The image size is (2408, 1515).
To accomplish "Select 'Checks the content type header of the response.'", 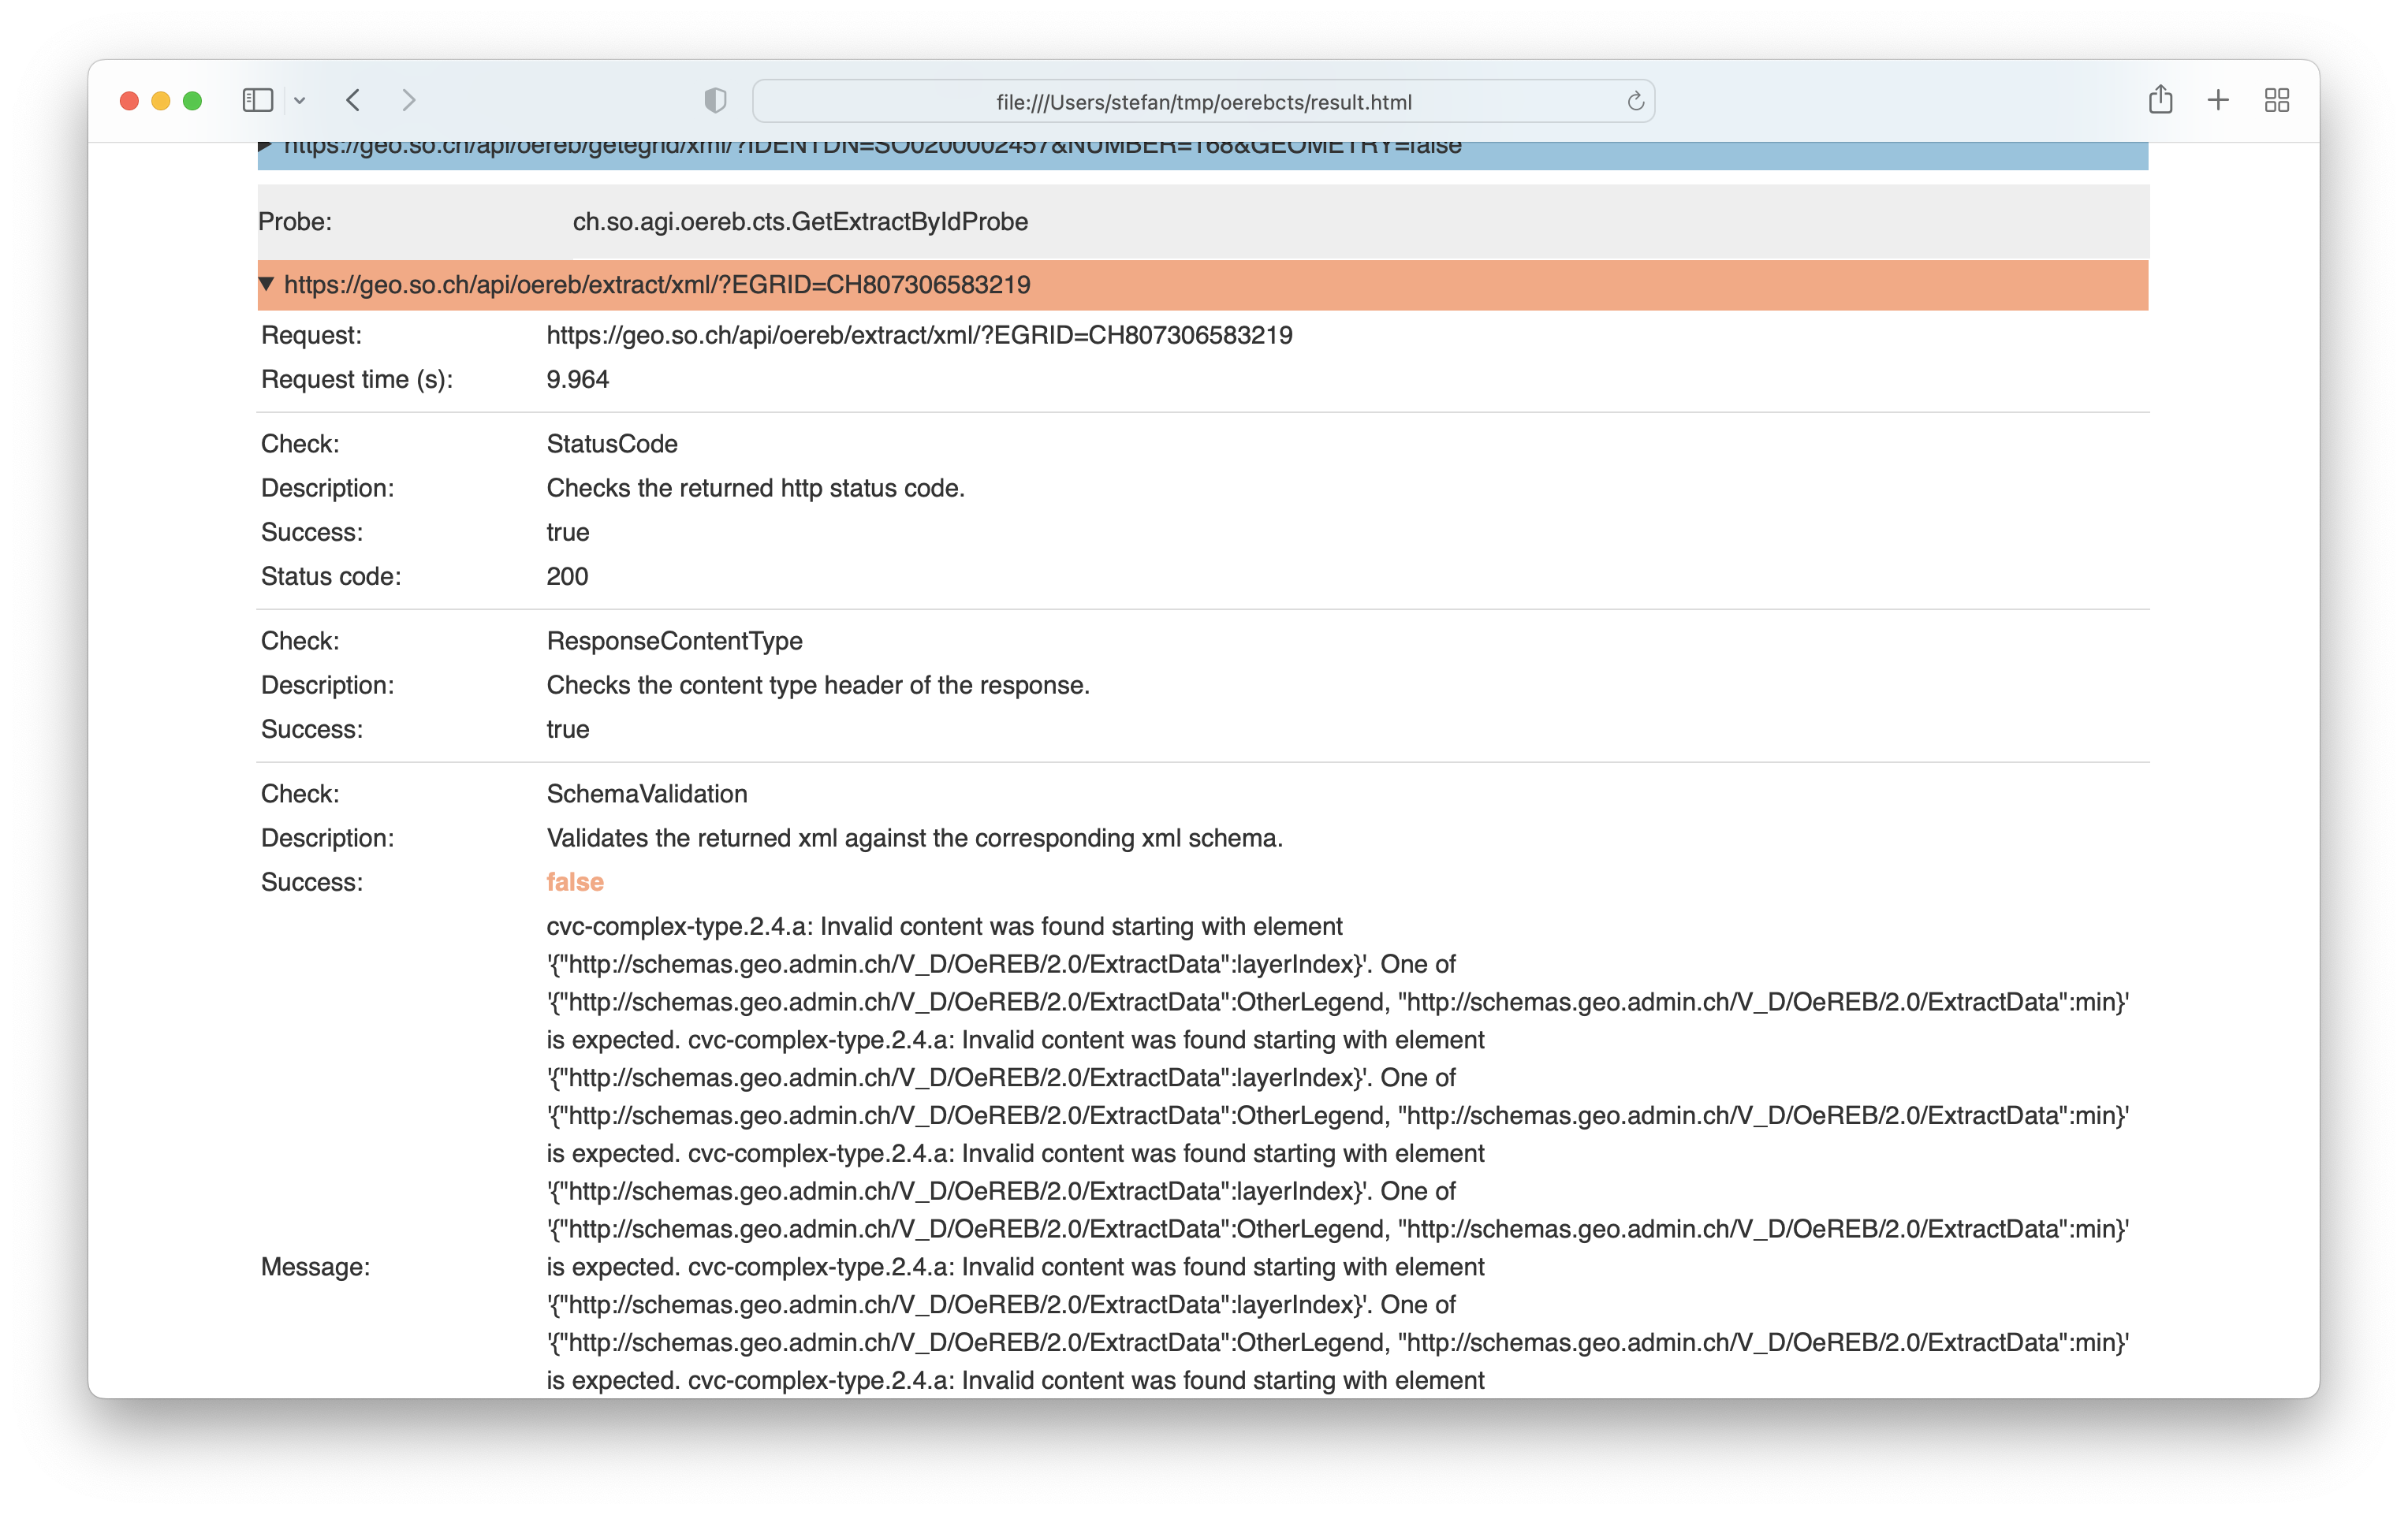I will coord(818,685).
